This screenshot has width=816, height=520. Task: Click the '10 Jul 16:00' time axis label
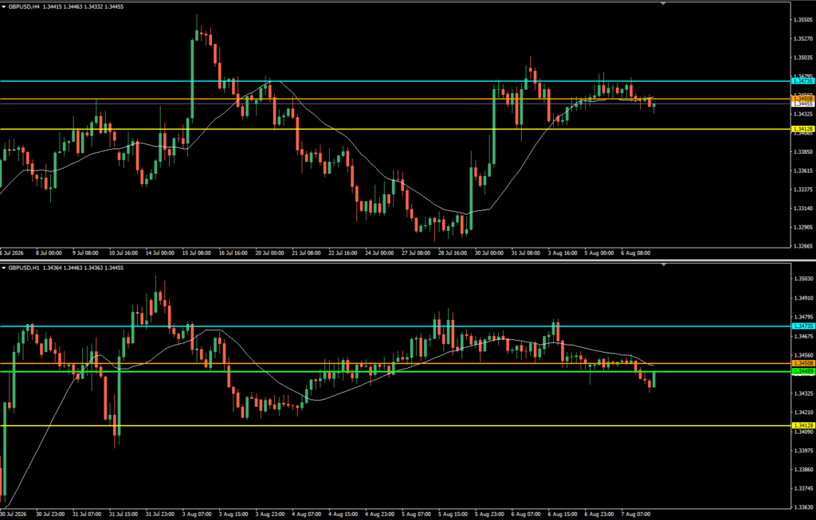124,253
